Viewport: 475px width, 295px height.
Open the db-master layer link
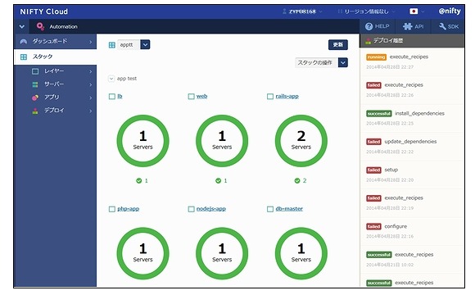(x=289, y=209)
